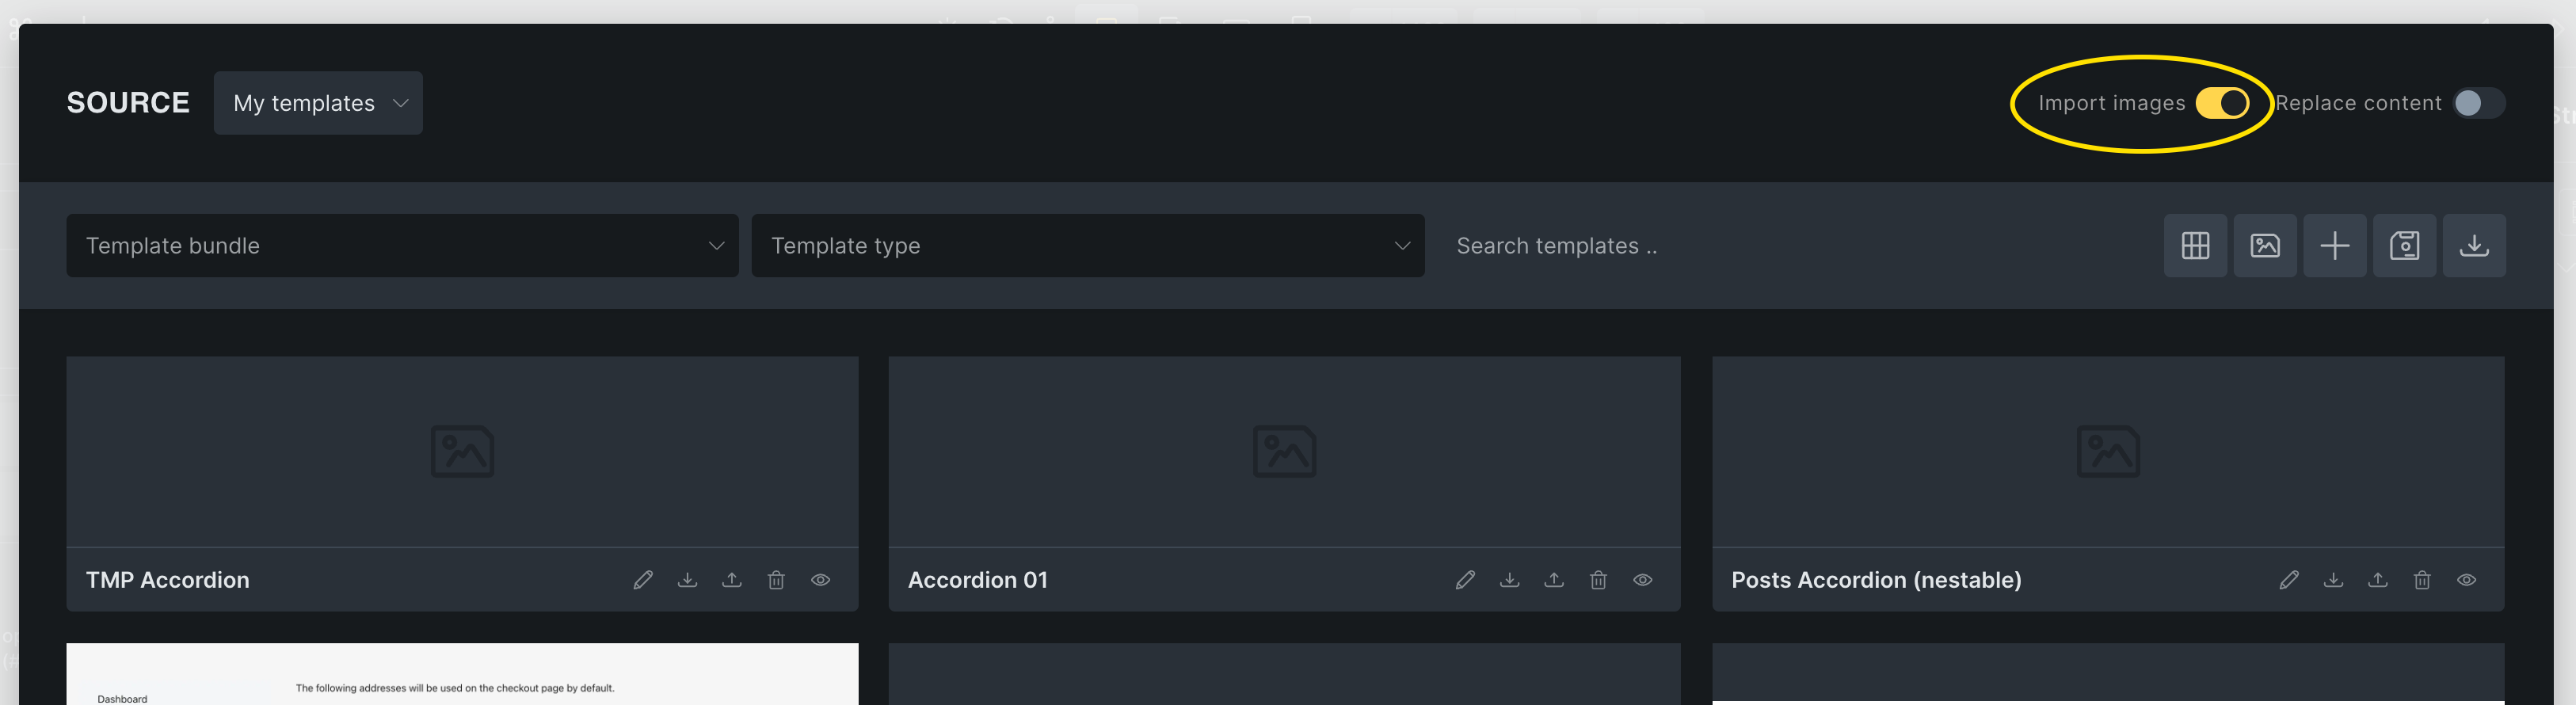Image resolution: width=2576 pixels, height=705 pixels.
Task: Edit the TMP Accordion template
Action: coord(643,580)
